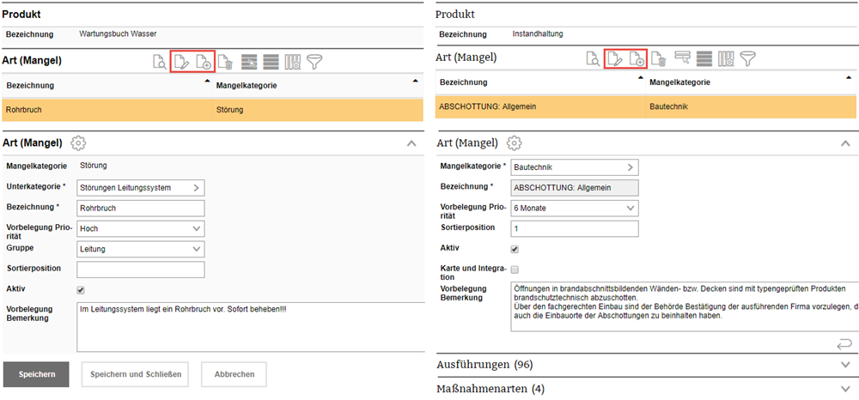Screen dimensions: 859x400
Task: Click the return arrow icon below the Bemerkung text
Action: click(x=844, y=343)
